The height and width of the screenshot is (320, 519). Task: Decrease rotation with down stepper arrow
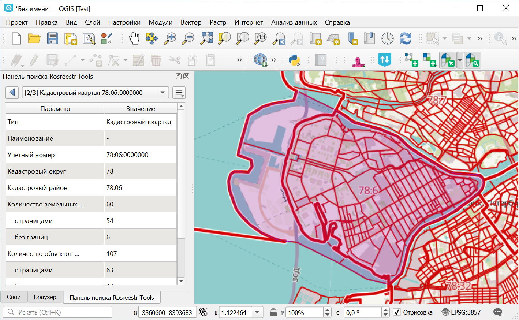[385, 315]
